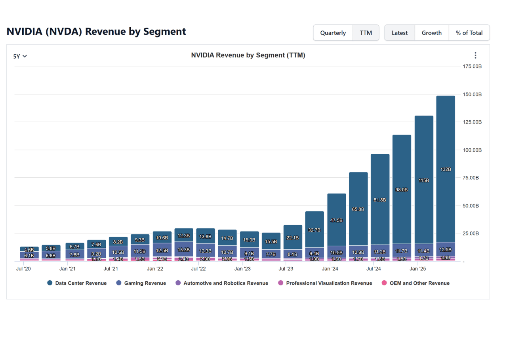Click the 11.7B Gaming bar segment
The image size is (507, 338).
402,251
